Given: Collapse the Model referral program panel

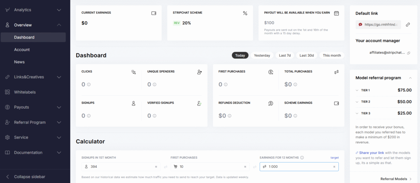Looking at the screenshot, I should 410,78.
